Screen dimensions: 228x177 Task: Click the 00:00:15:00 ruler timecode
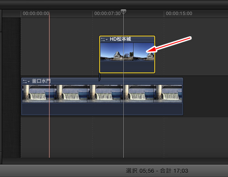coord(179,14)
